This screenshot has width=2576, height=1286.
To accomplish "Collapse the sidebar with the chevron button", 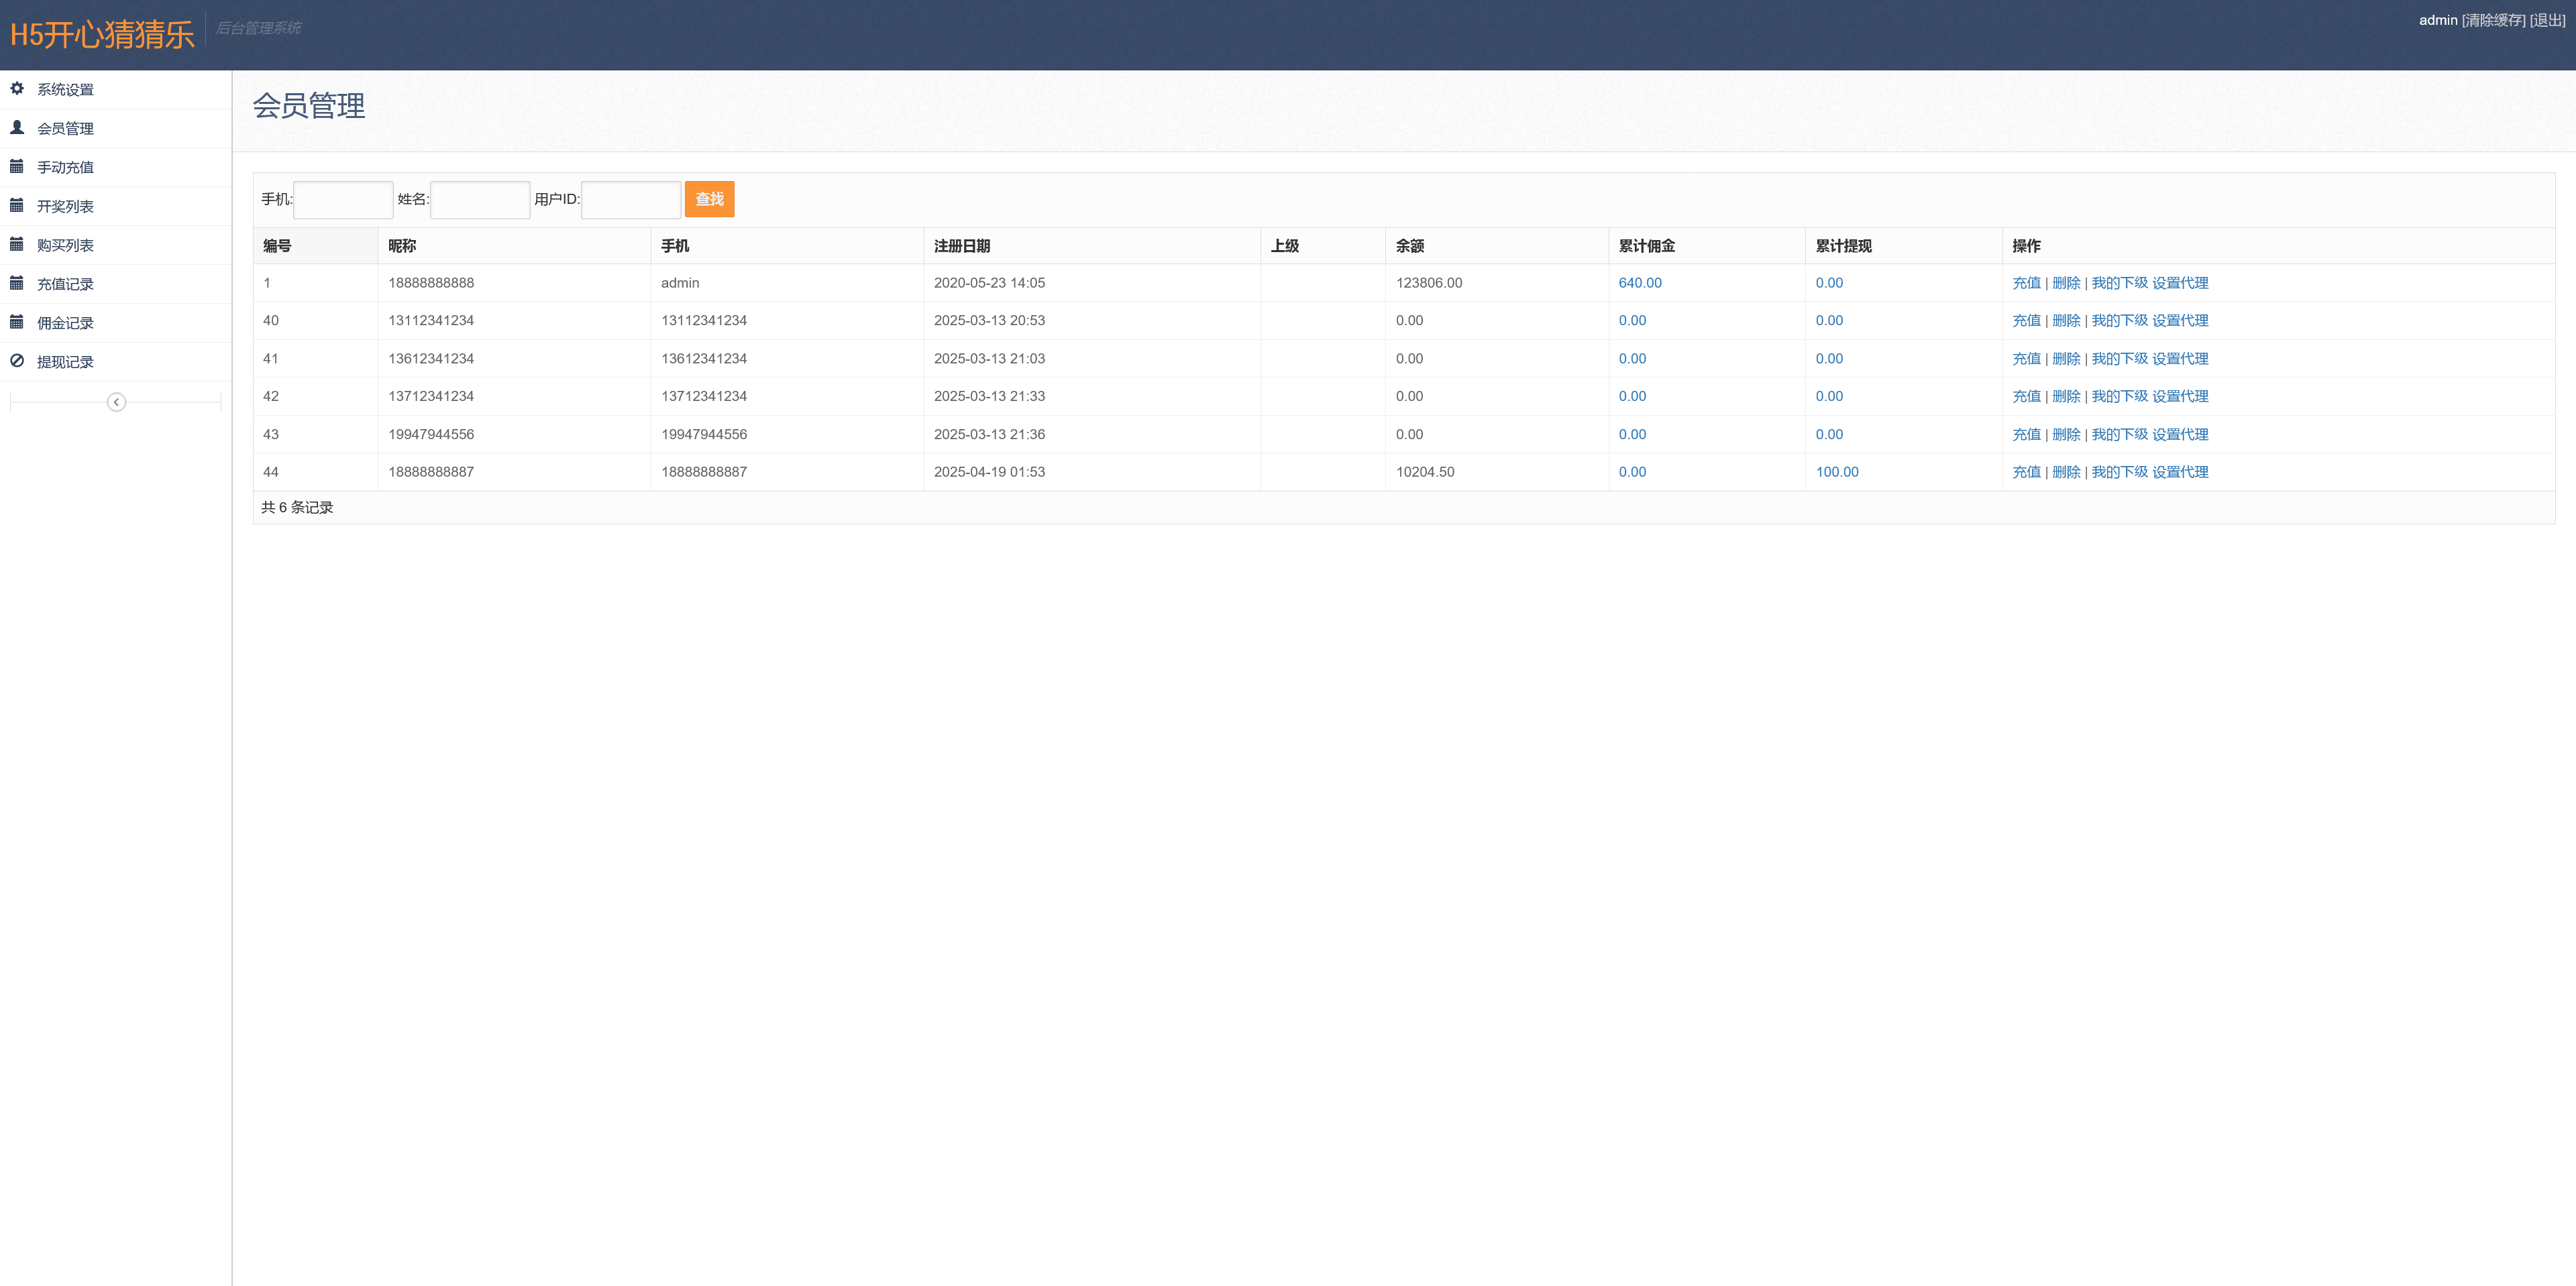I will pyautogui.click(x=116, y=402).
